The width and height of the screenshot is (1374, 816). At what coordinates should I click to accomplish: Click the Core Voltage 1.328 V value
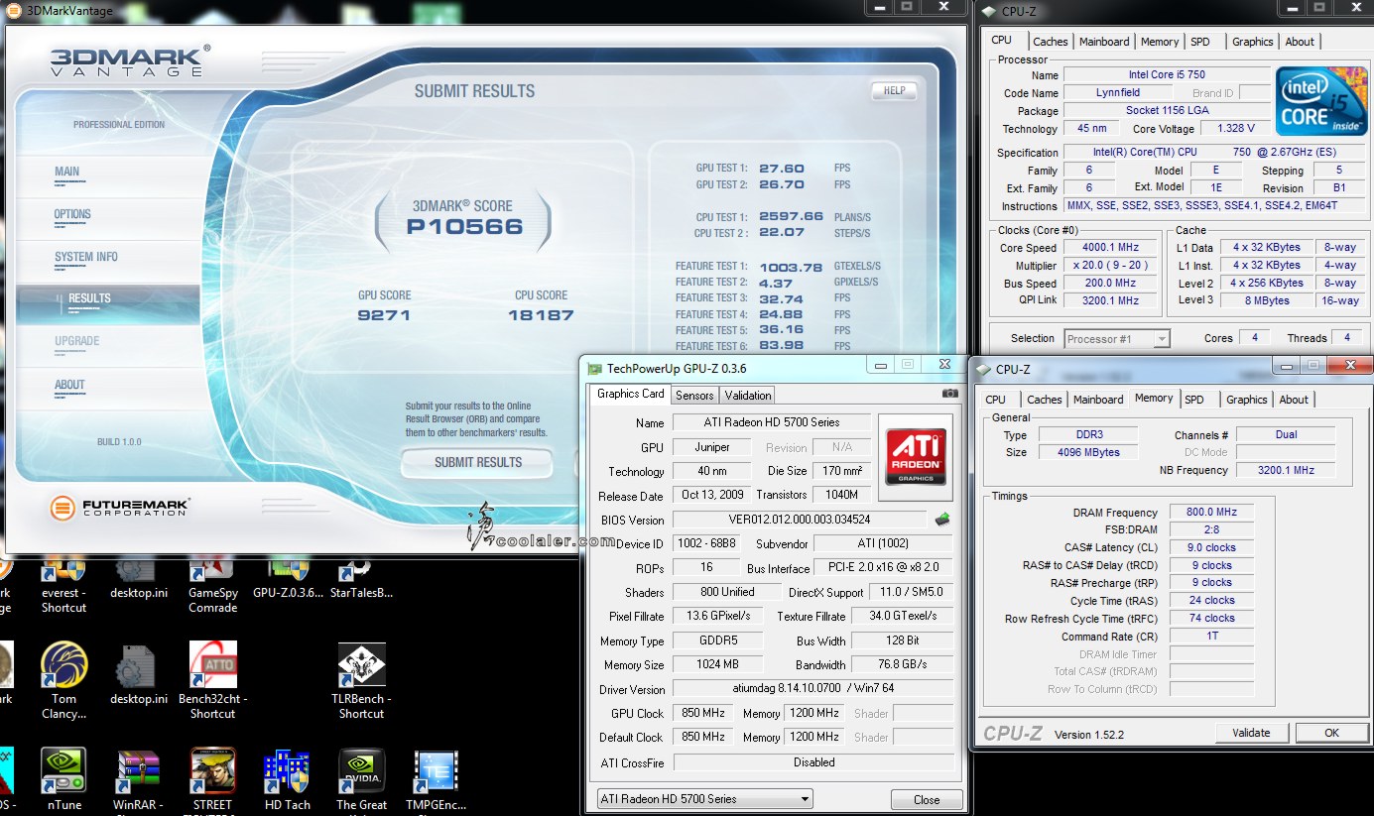point(1236,128)
